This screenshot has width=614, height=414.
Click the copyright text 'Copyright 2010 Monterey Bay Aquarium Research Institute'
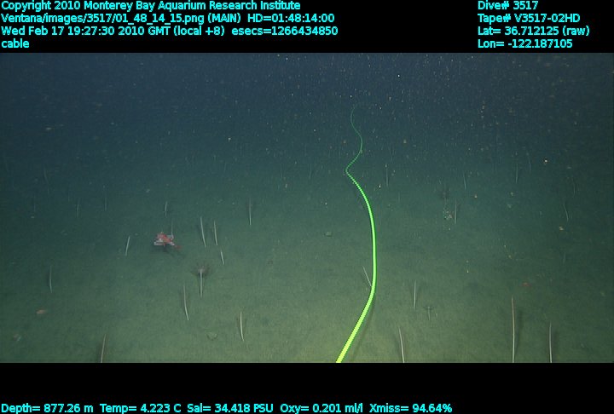(151, 6)
